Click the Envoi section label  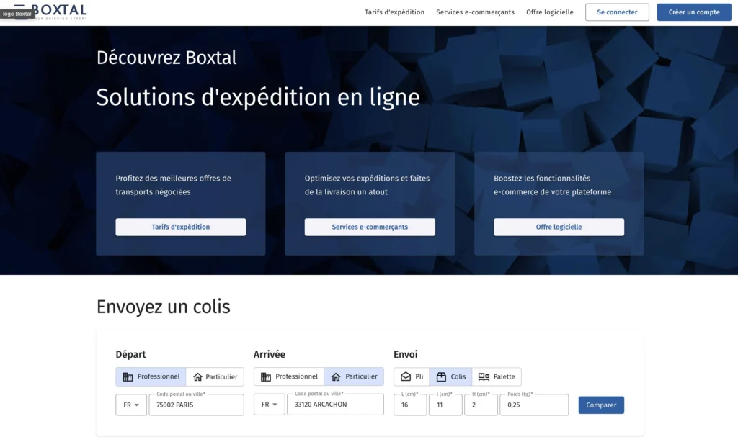(405, 355)
